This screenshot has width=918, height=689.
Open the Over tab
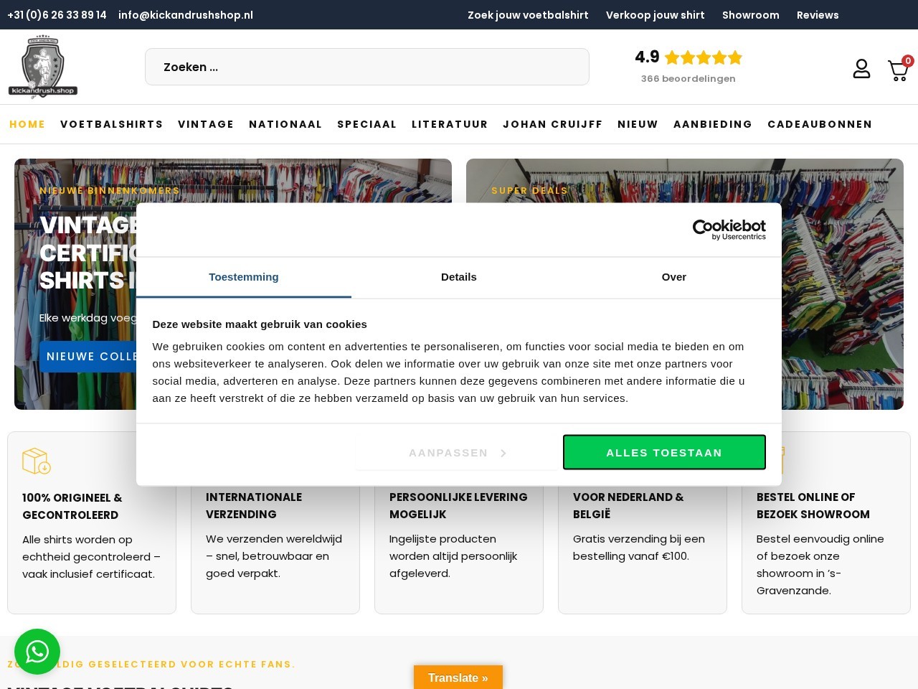click(x=673, y=277)
